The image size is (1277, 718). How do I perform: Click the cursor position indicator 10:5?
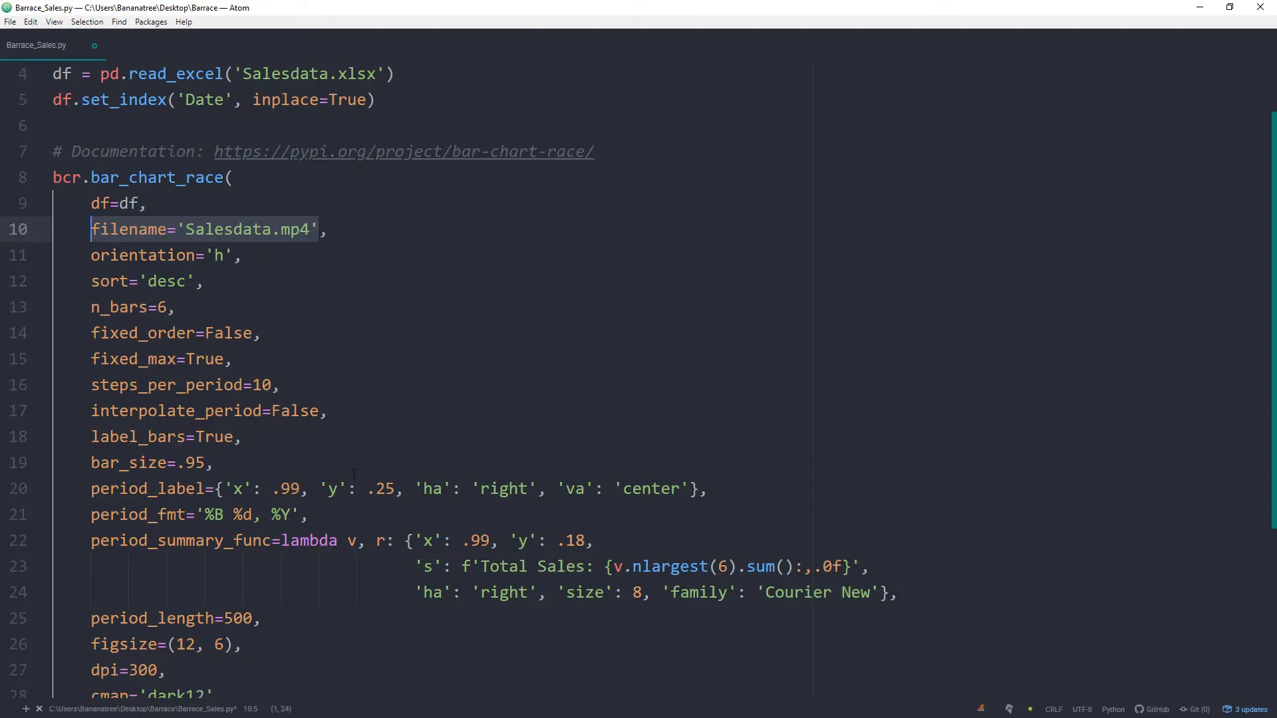click(250, 709)
